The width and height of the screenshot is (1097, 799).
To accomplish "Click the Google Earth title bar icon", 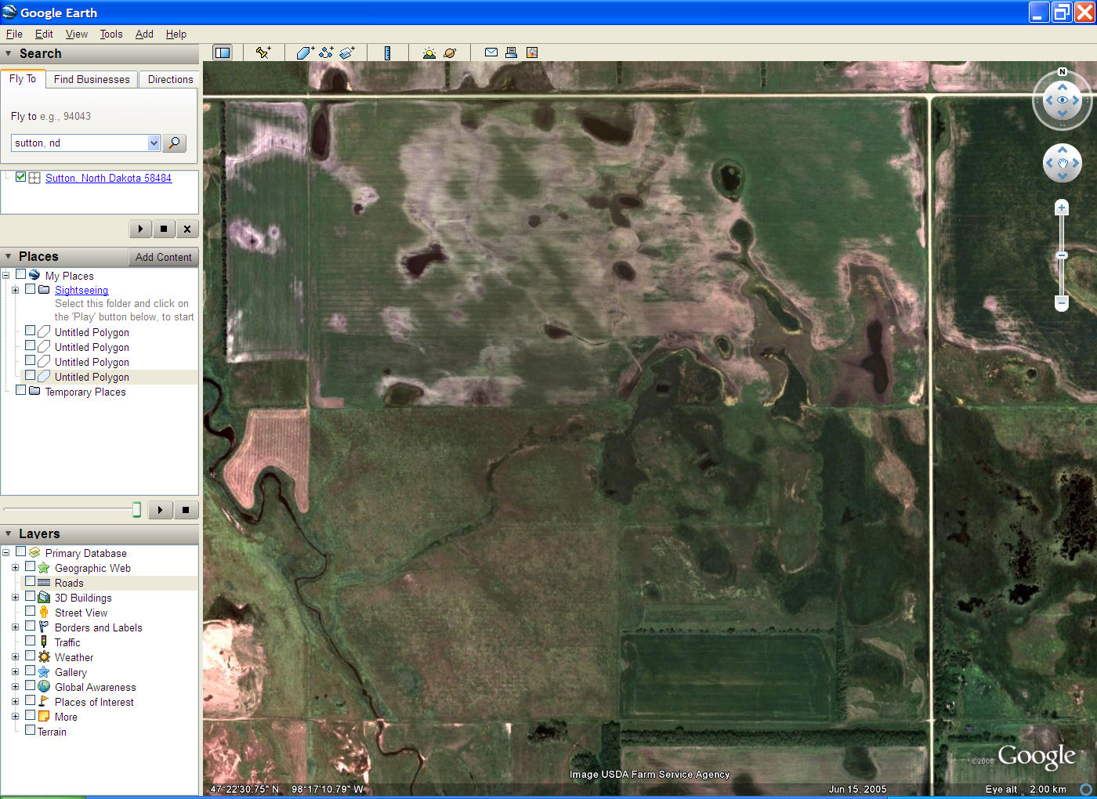I will 9,12.
